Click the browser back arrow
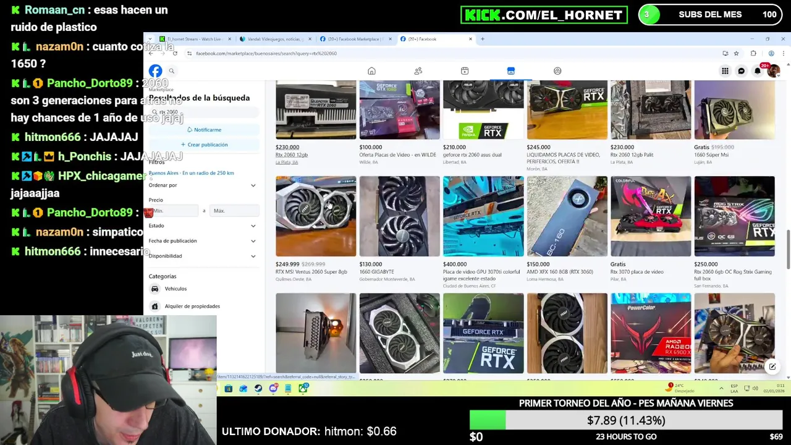791x445 pixels. [x=151, y=54]
